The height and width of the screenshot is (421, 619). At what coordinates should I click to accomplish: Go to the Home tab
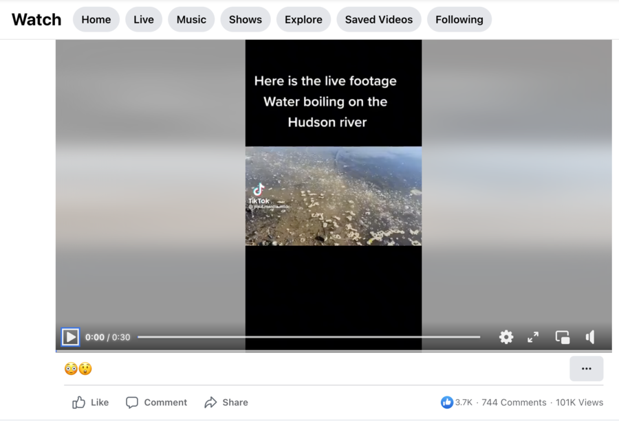[x=96, y=20]
